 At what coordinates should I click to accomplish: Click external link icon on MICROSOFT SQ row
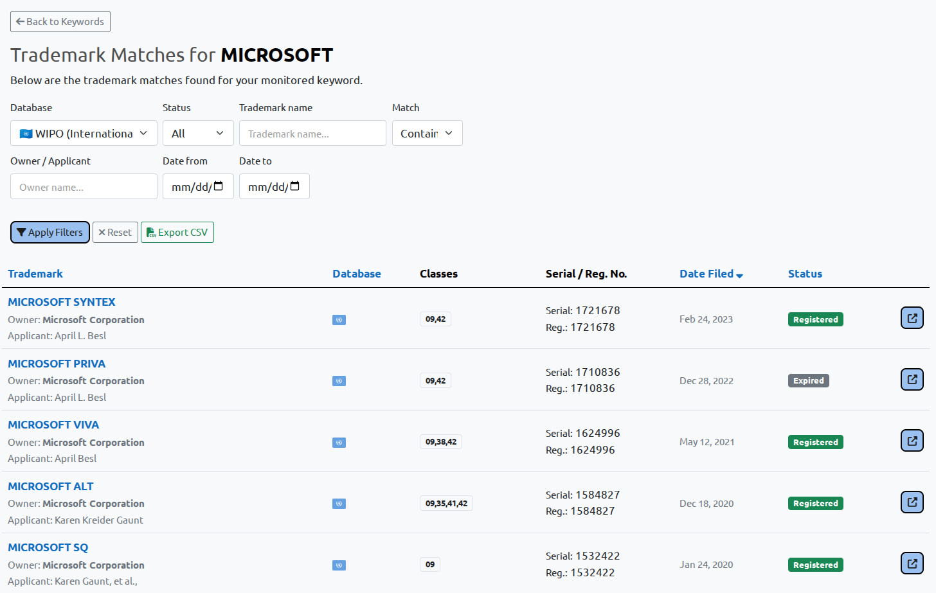[x=912, y=563]
